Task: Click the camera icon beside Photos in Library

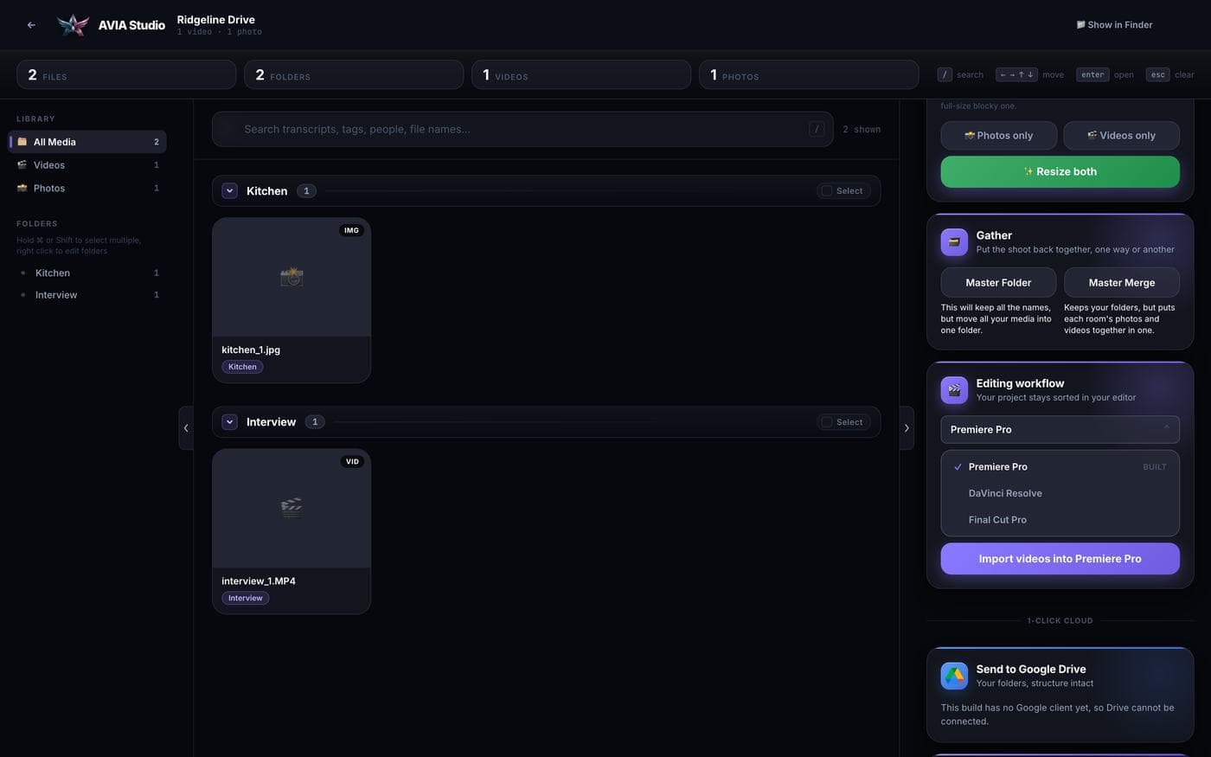Action: pyautogui.click(x=22, y=188)
